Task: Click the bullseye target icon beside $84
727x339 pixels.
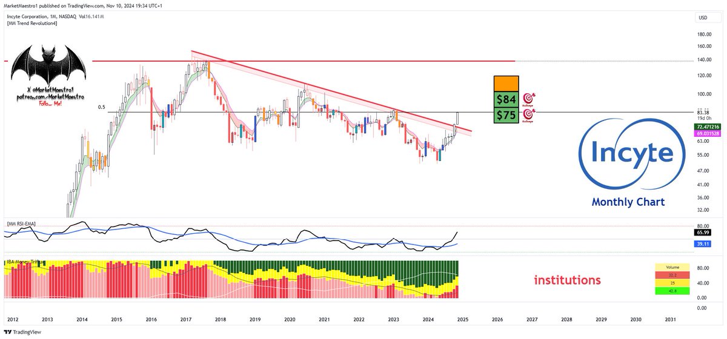Action: [529, 98]
